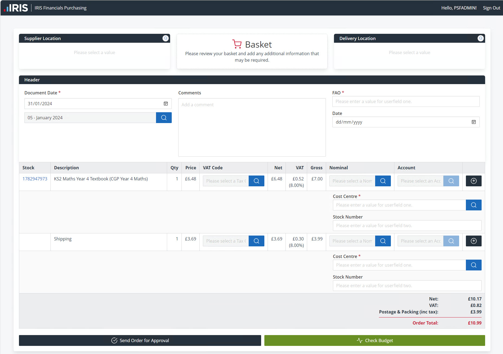Open Cost Centre search for the Shipping line
The width and height of the screenshot is (503, 354).
473,265
